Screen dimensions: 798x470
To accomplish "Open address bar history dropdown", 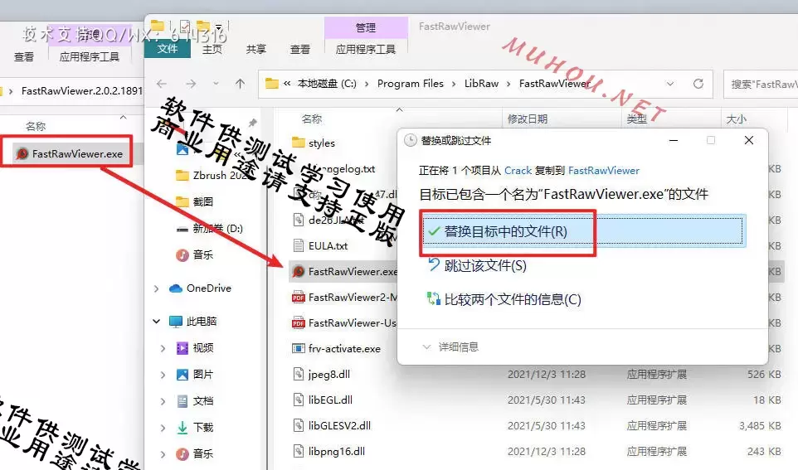I will click(670, 84).
